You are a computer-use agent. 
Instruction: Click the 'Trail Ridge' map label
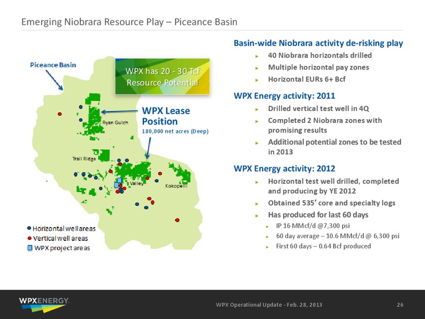84,158
